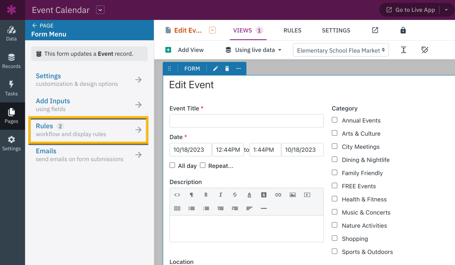The image size is (455, 265).
Task: Switch to the SETTINGS tab
Action: pyautogui.click(x=336, y=30)
